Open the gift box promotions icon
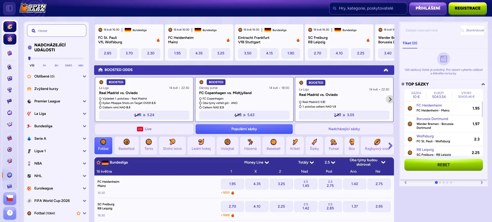Viewport: 492px width, 222px height. click(10, 53)
